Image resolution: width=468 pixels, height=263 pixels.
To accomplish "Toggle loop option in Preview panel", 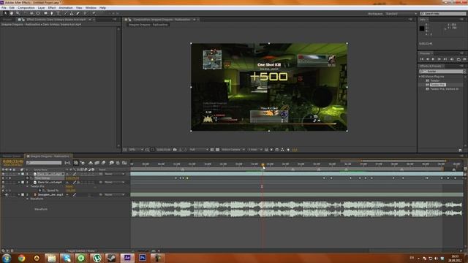I will pos(458,59).
